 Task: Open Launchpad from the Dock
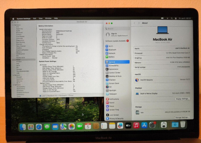31,127
